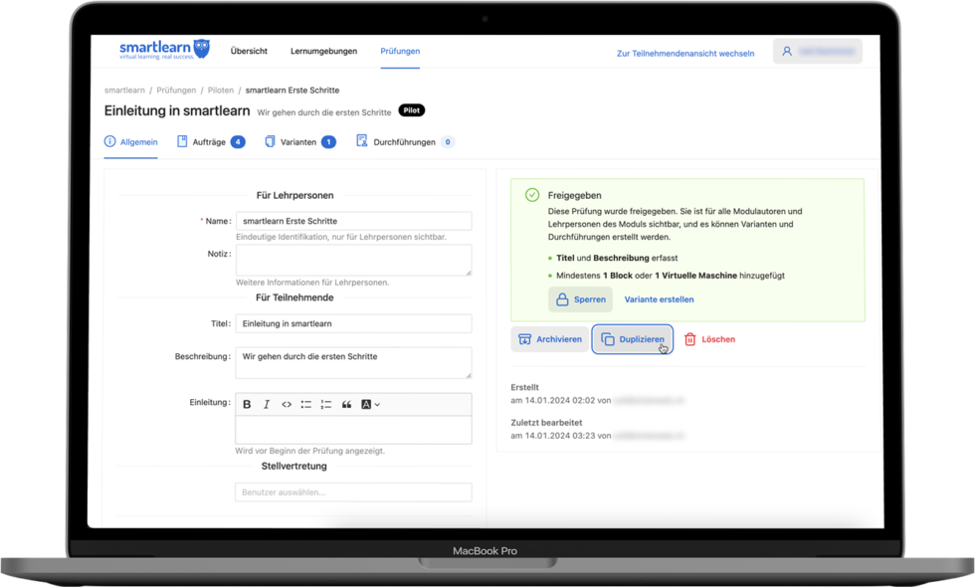Insert a bulleted list in the editor
The image size is (975, 587).
tap(306, 404)
